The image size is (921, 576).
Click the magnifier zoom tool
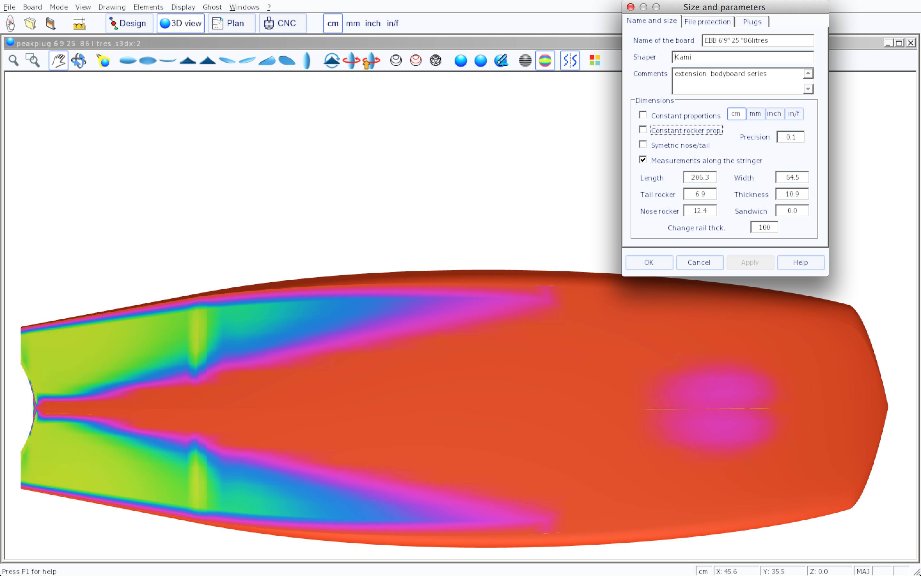[x=14, y=60]
